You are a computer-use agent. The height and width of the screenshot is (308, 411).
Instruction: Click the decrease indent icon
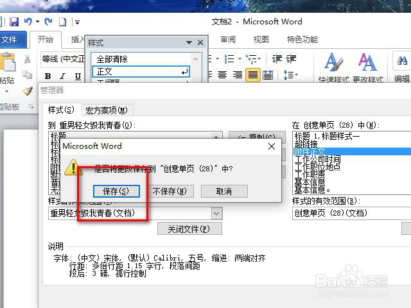coord(277,58)
